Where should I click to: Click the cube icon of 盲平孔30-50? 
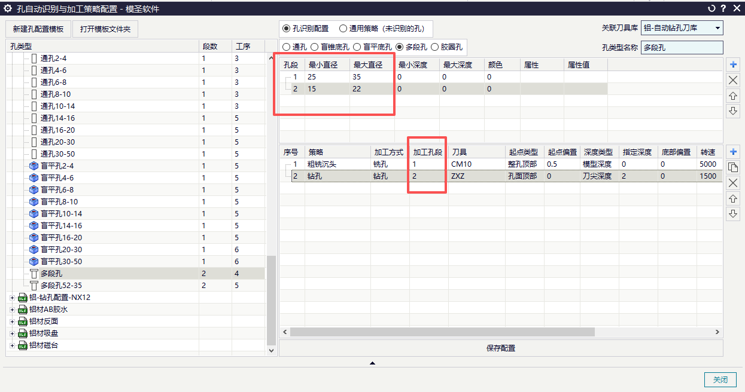point(34,261)
